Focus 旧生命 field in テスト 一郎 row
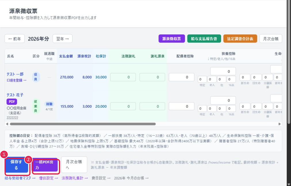The height and width of the screenshot is (186, 291). click(x=256, y=77)
